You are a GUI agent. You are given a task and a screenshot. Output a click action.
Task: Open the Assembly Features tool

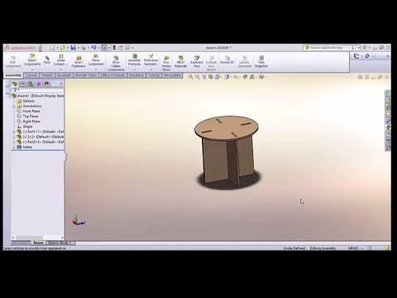click(135, 60)
